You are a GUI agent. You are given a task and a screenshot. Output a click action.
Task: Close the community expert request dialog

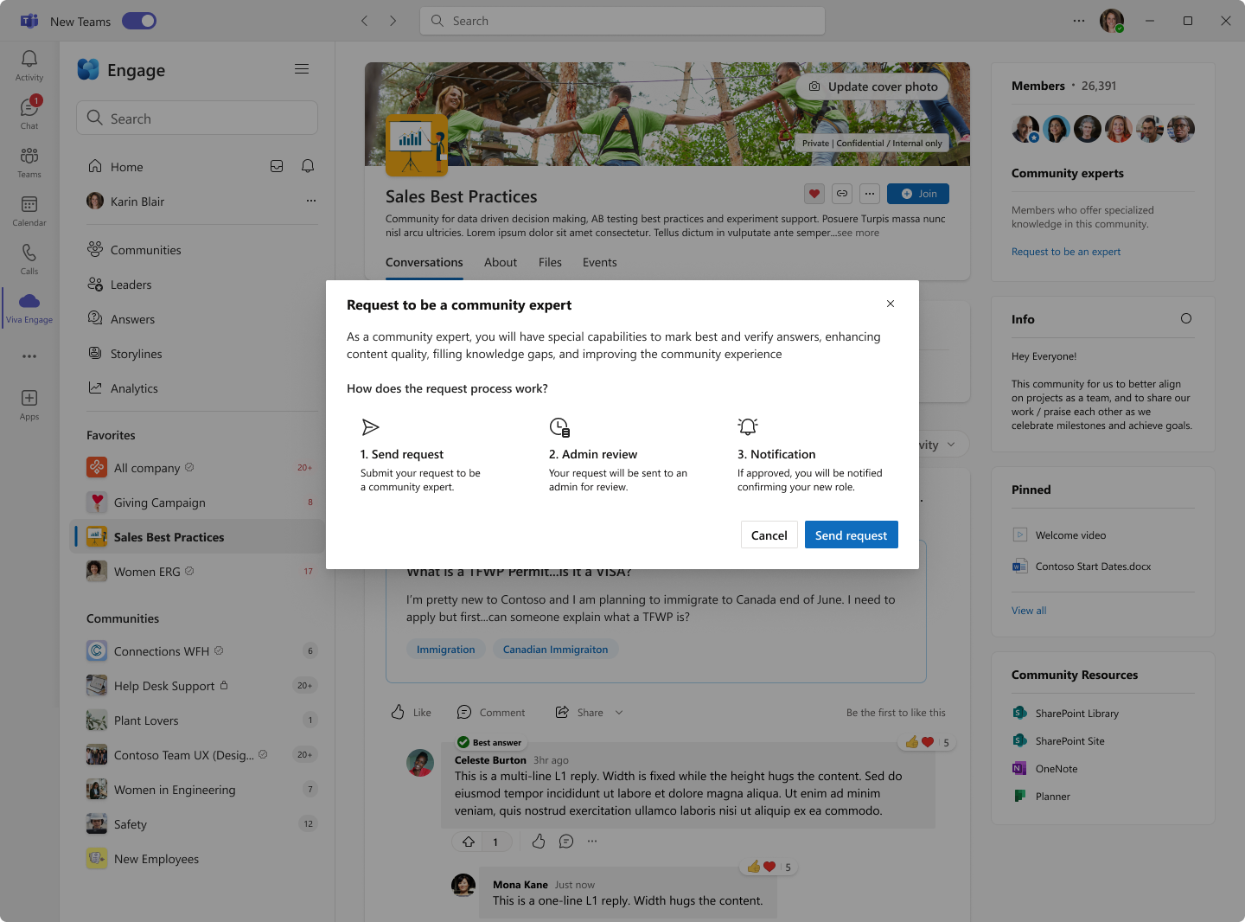coord(891,304)
